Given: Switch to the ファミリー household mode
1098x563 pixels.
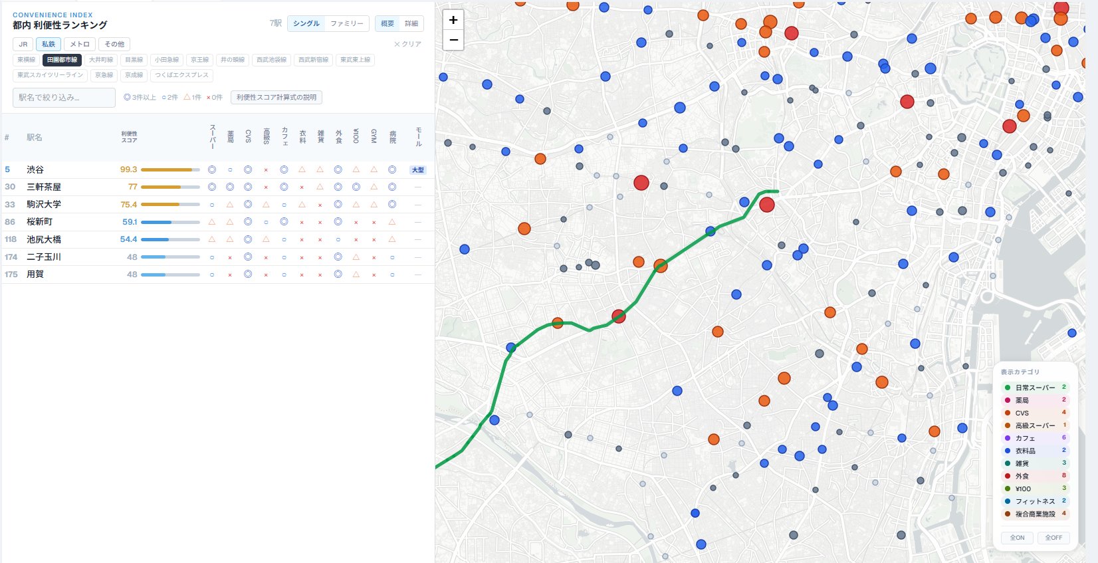Looking at the screenshot, I should [x=347, y=23].
